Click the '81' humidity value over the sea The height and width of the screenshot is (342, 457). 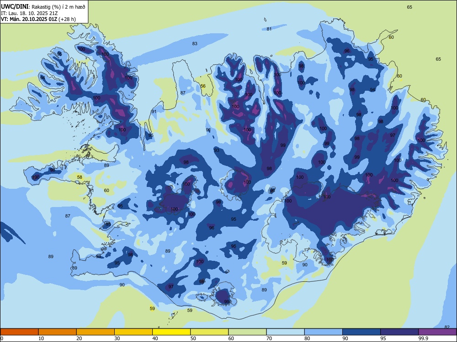click(x=269, y=29)
